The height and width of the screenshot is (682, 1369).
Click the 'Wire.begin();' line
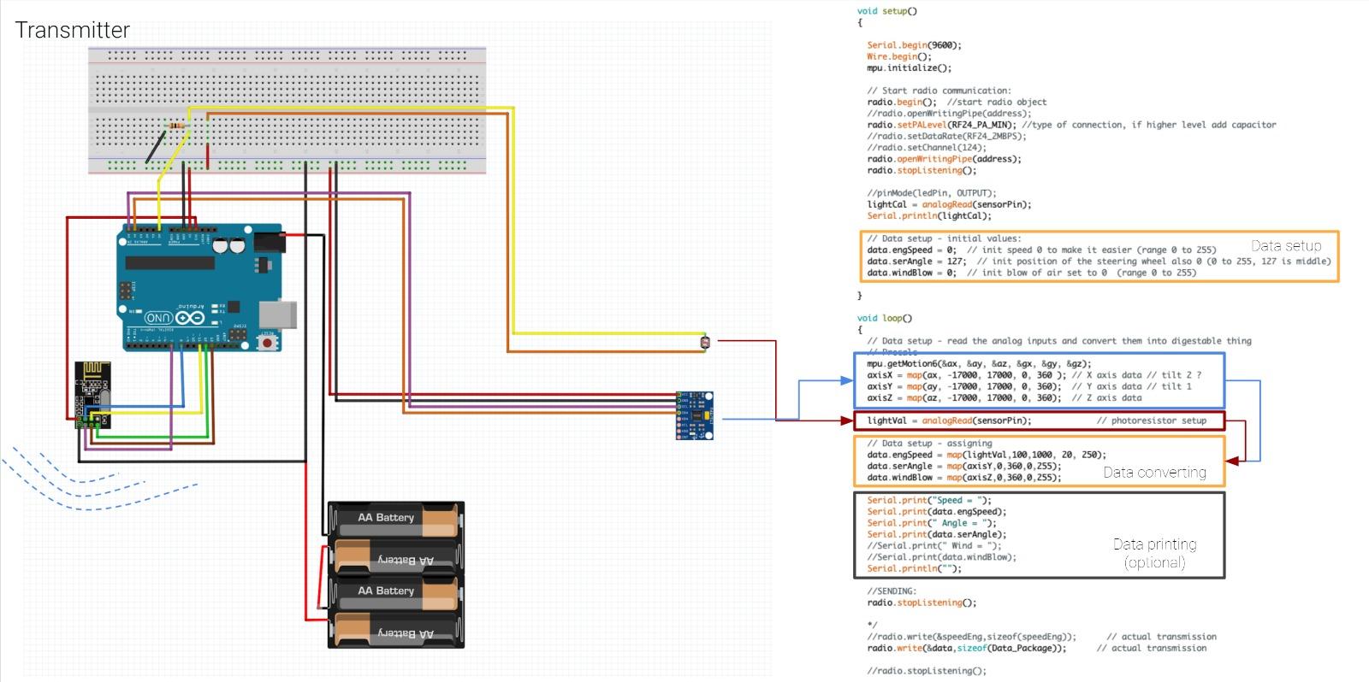[899, 56]
